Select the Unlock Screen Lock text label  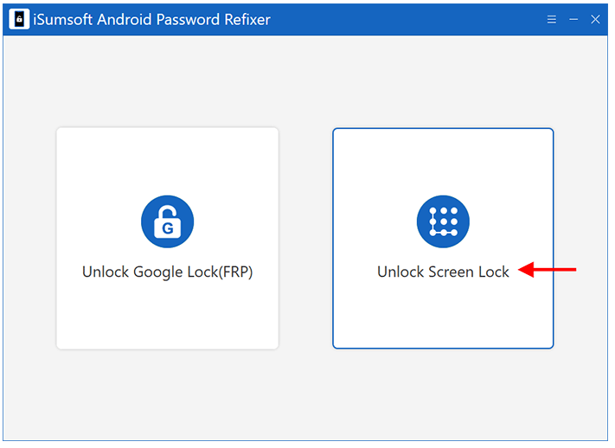click(443, 272)
